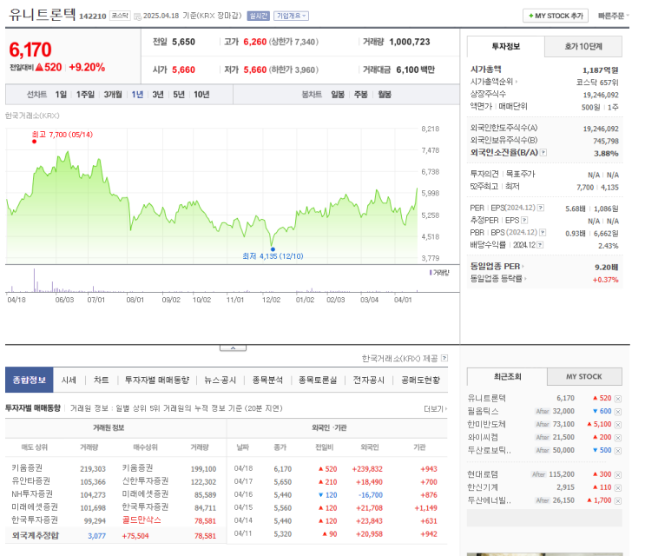
Task: Open 공매도현황 tab
Action: tap(420, 380)
